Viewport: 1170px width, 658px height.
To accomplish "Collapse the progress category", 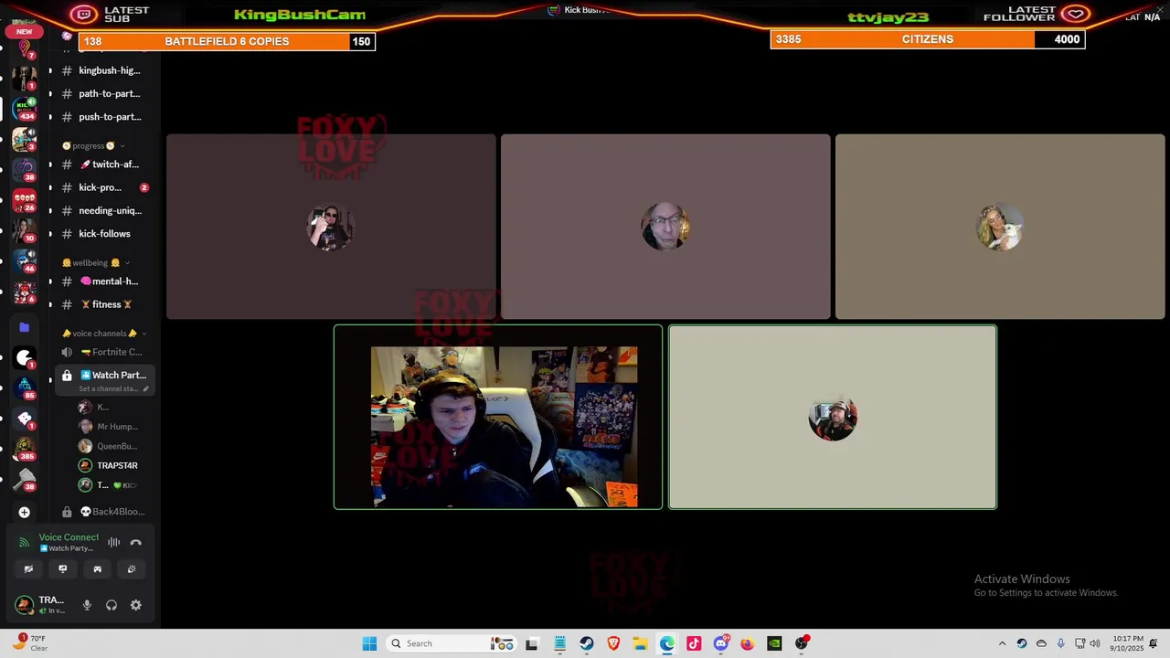I will 93,145.
